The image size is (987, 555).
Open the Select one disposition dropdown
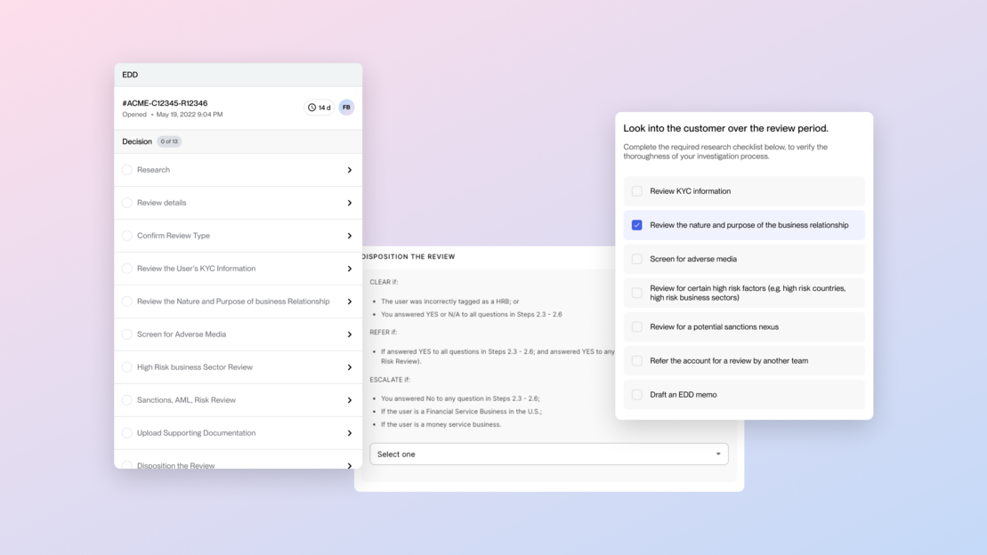click(549, 454)
